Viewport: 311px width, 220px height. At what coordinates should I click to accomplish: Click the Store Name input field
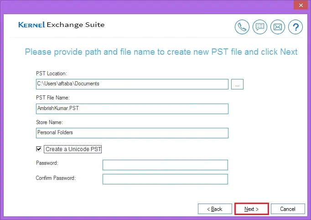[132, 133]
